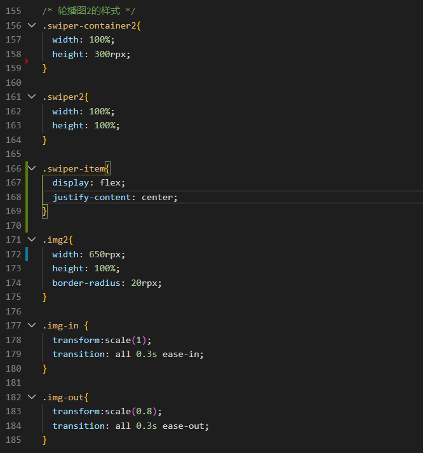Collapse the .img-out block fold arrow
The height and width of the screenshot is (453, 423).
(32, 397)
